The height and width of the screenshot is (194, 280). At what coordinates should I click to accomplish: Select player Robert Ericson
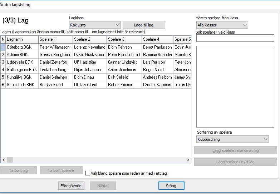pyautogui.click(x=124, y=85)
